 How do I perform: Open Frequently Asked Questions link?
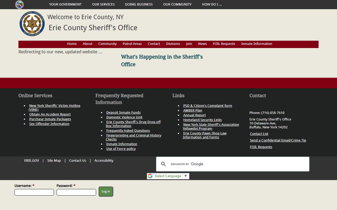click(x=128, y=131)
